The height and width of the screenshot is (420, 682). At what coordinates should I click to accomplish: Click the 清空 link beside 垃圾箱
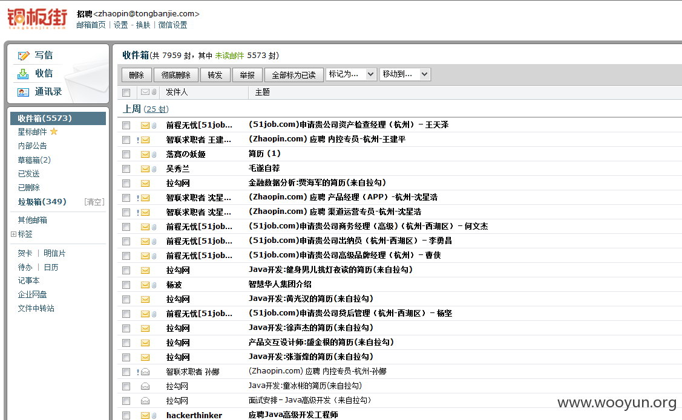[x=94, y=202]
